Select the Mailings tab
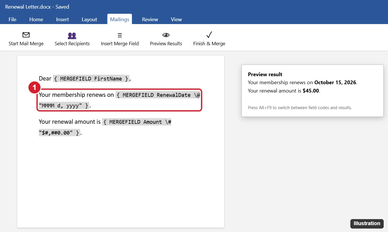 120,19
